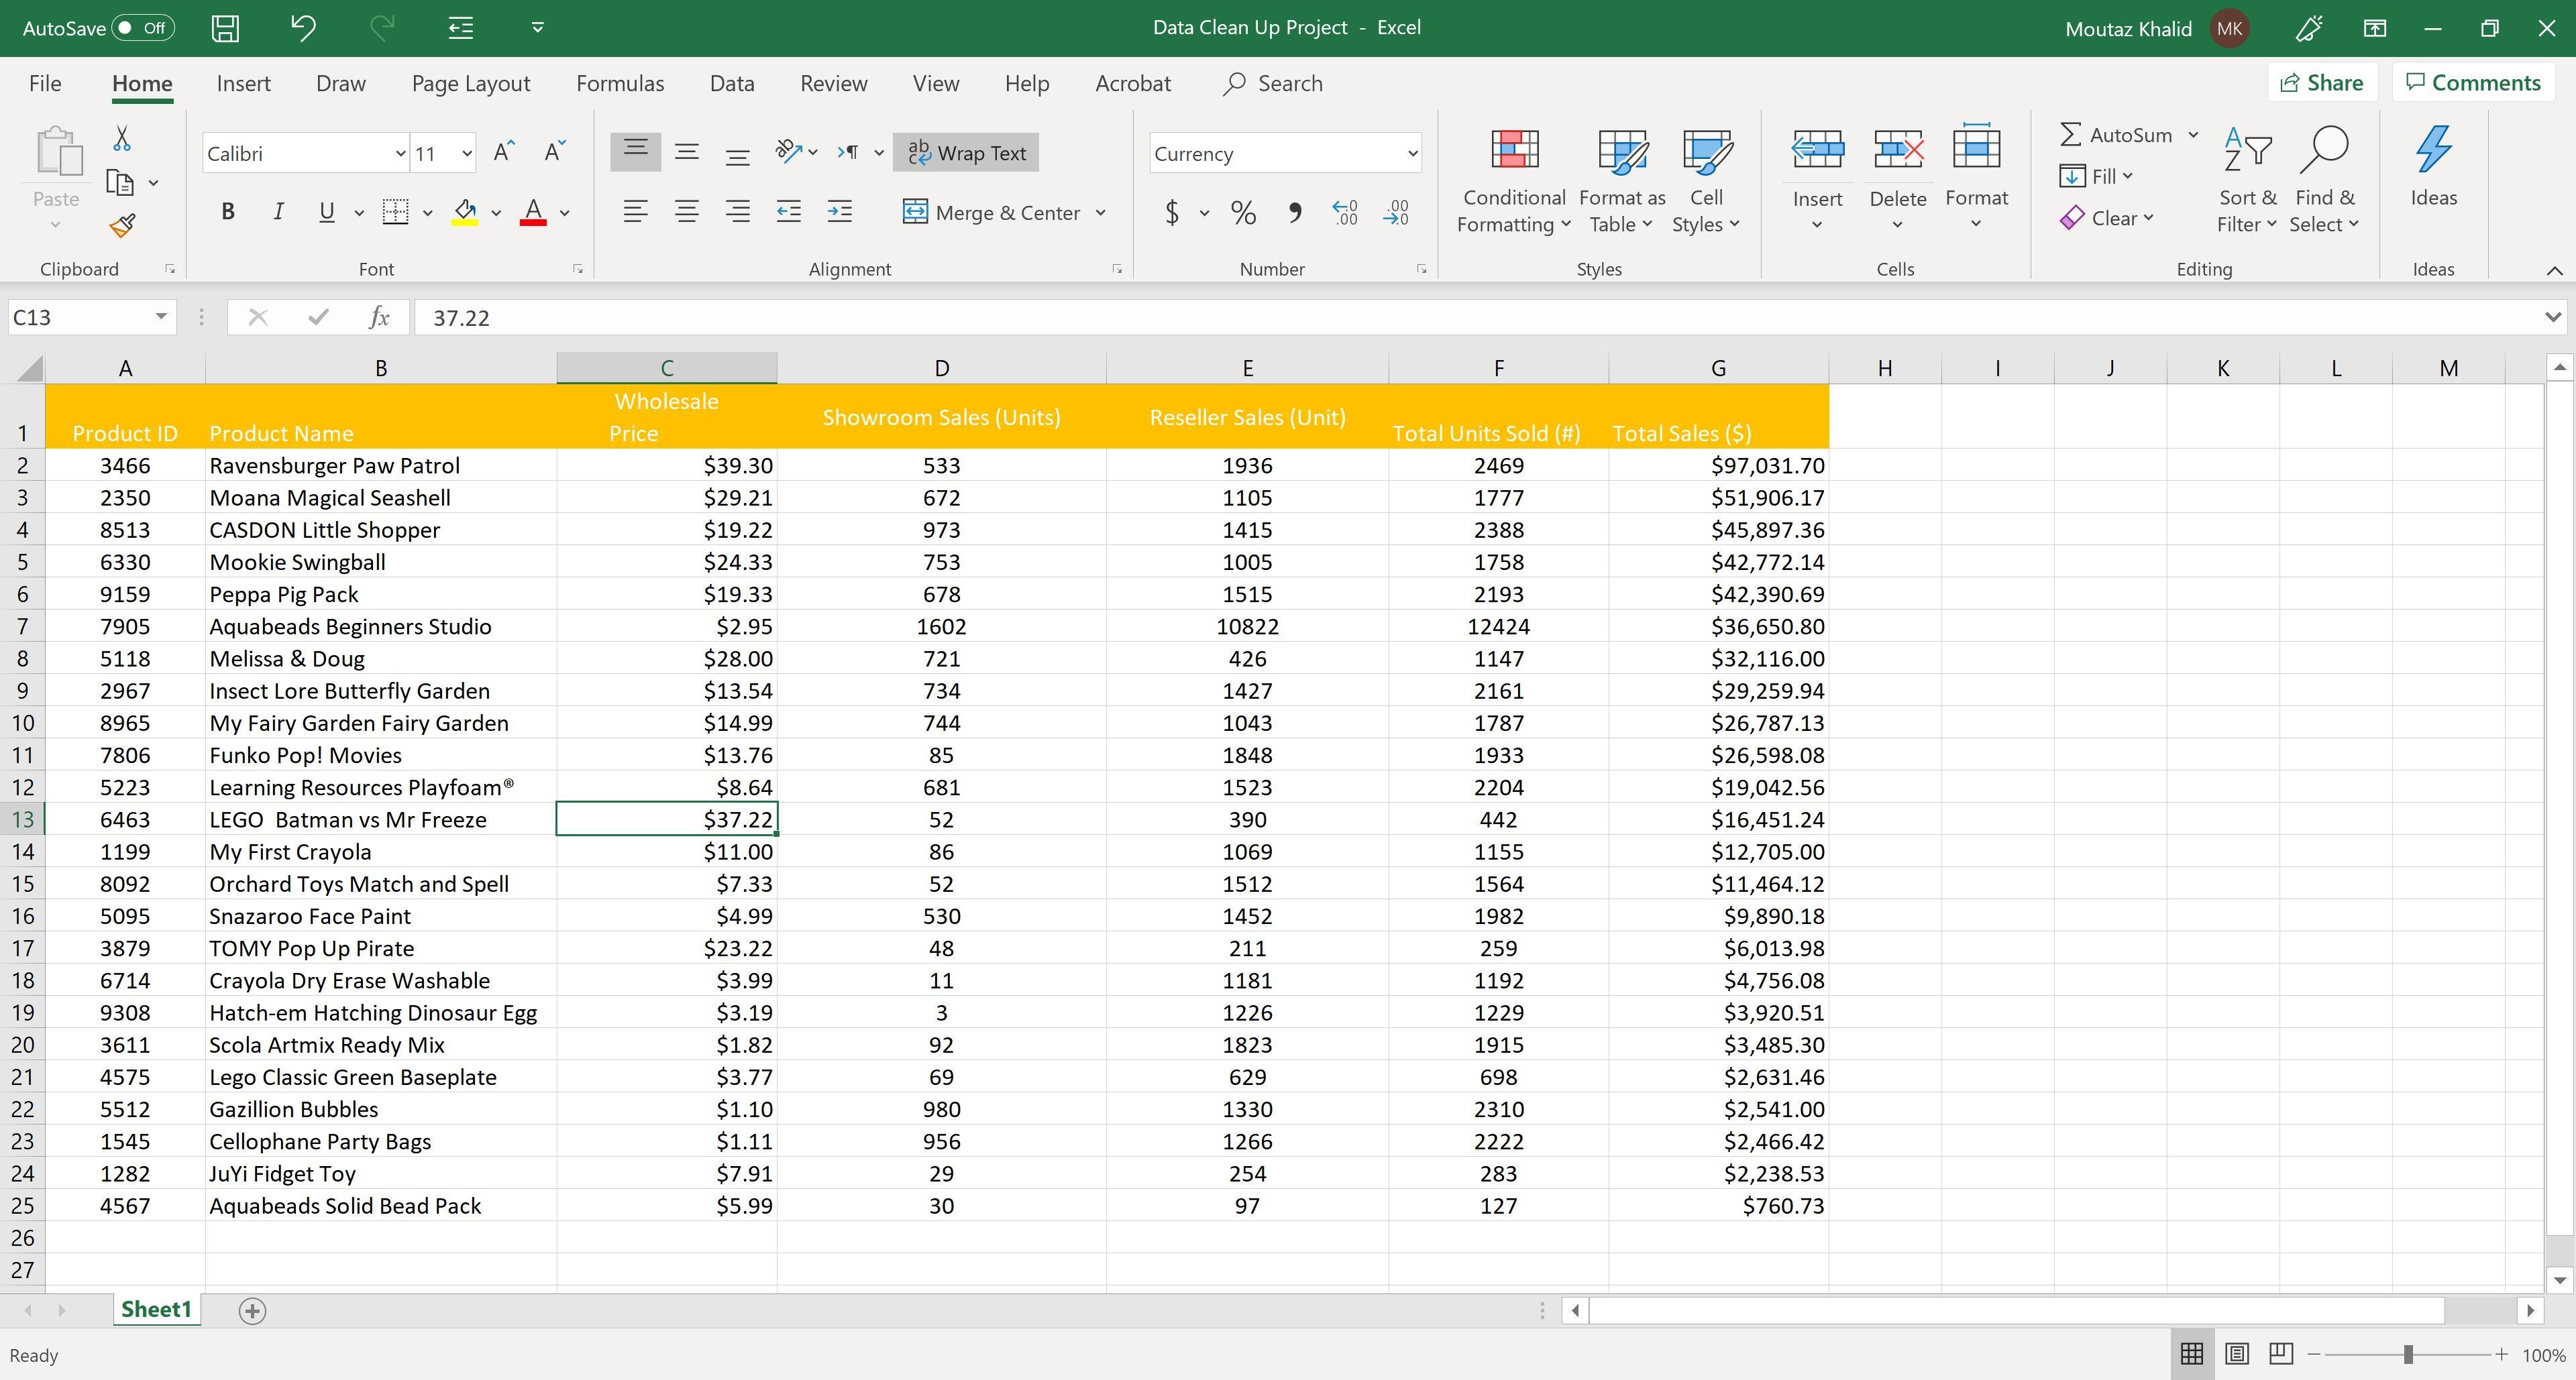The image size is (2576, 1380).
Task: Apply Comma Style number format
Action: tap(1295, 212)
